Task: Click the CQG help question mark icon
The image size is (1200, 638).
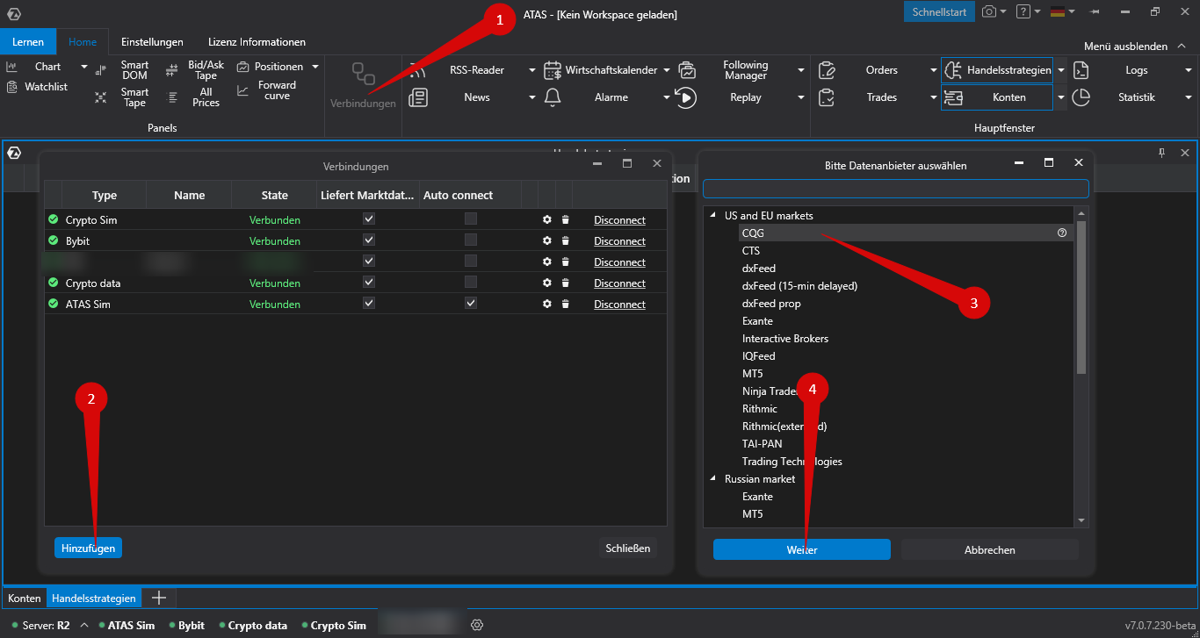Action: tap(1062, 233)
